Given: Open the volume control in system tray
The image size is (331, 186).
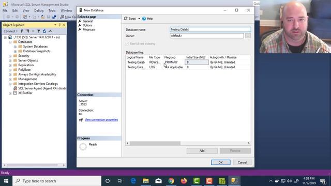Looking at the screenshot, I should coord(290,181).
